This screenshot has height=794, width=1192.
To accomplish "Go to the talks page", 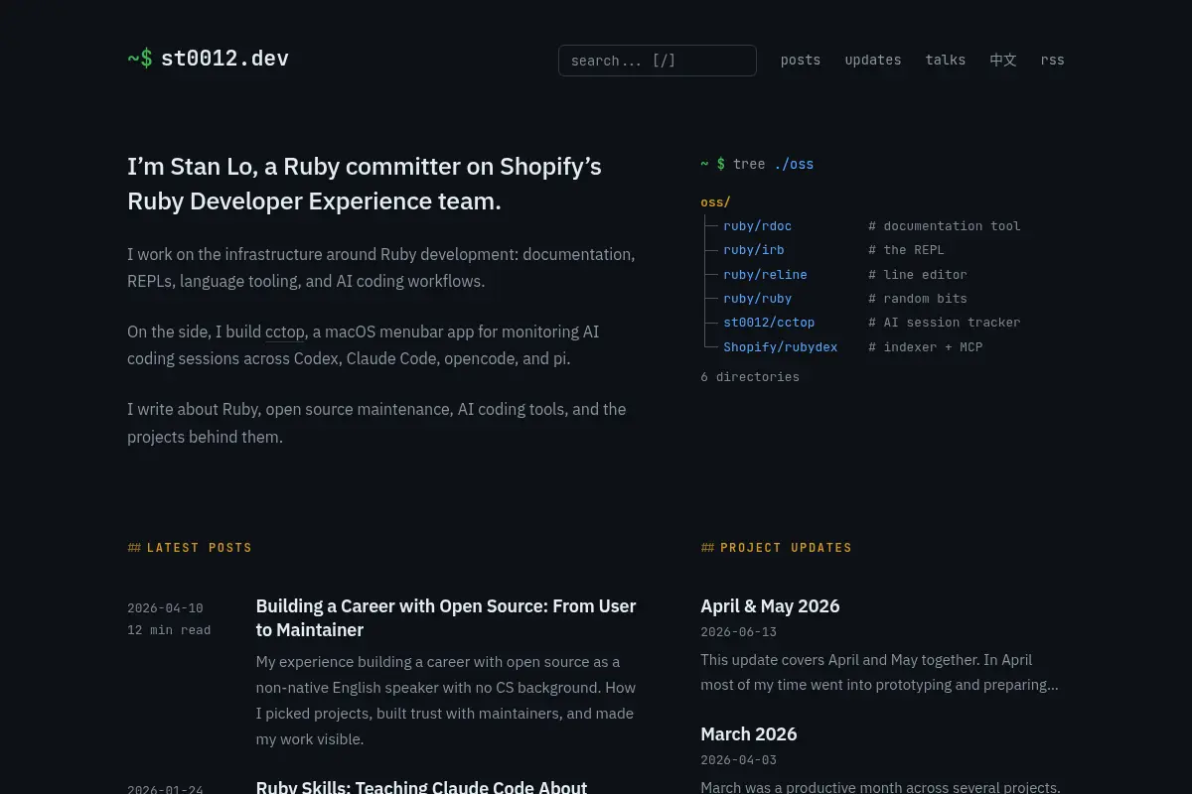I will 946,60.
